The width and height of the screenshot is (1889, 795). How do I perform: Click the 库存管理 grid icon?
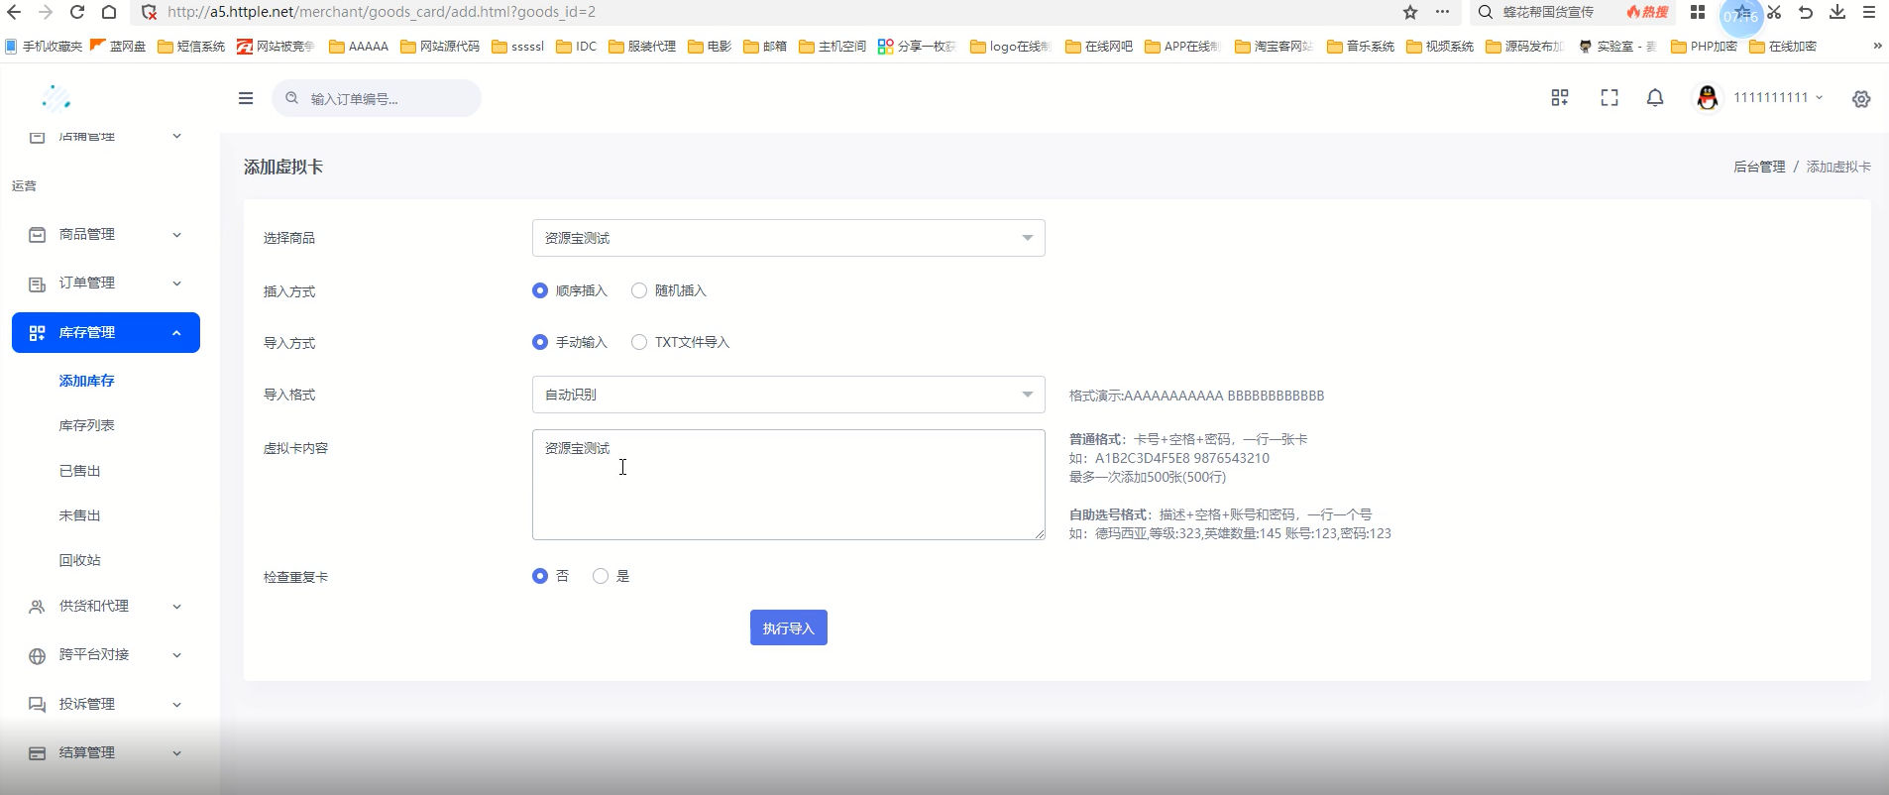[x=38, y=333]
